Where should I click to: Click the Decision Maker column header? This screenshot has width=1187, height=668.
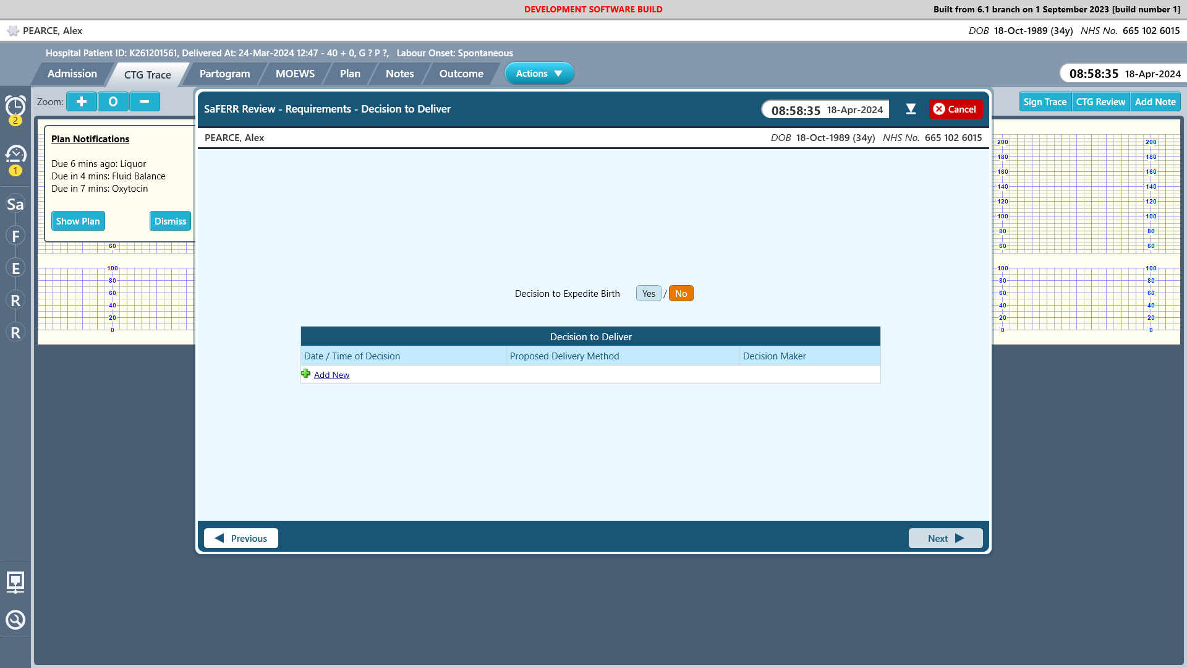click(x=810, y=356)
